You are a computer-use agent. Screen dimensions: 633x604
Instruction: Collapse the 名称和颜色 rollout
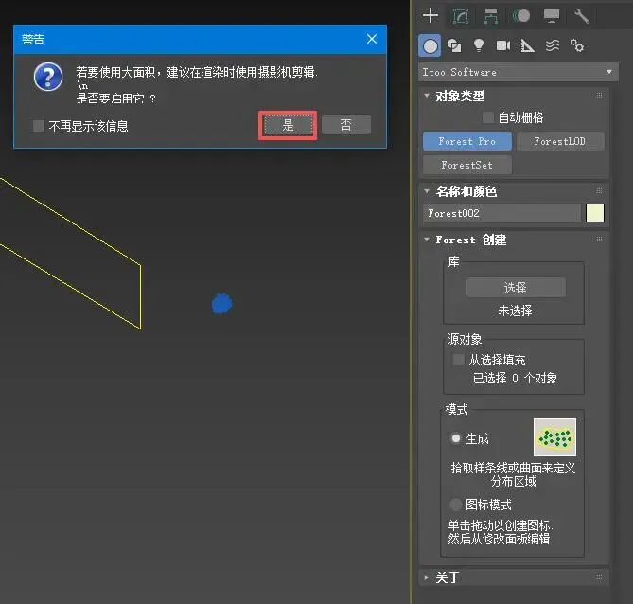427,191
